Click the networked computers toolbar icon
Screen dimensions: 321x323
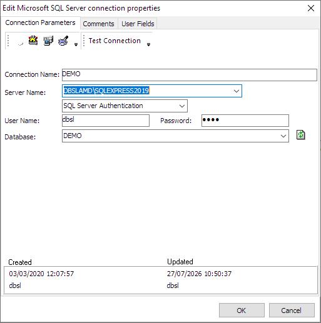click(x=48, y=41)
